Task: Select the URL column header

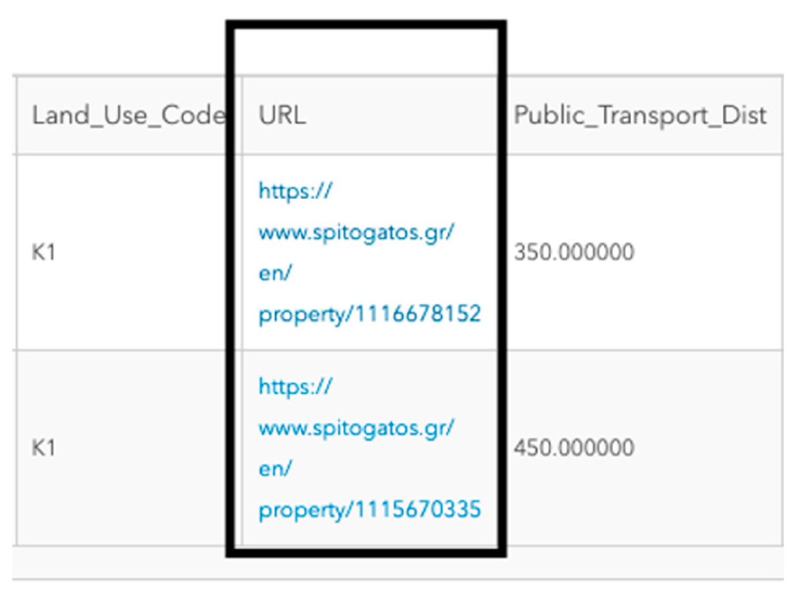Action: click(283, 116)
